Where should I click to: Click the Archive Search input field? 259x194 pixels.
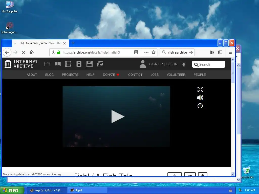(x=209, y=64)
